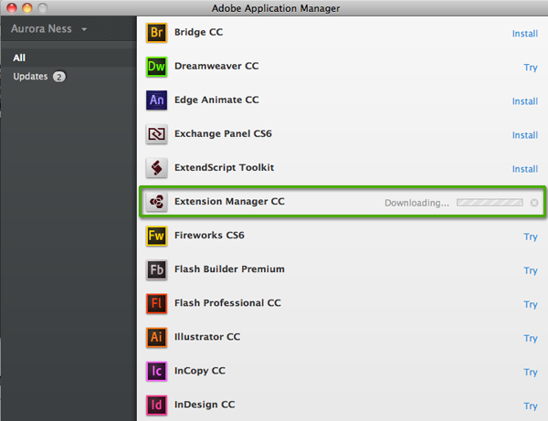Select the All category in sidebar
Viewport: 548px width, 421px height.
coord(68,58)
